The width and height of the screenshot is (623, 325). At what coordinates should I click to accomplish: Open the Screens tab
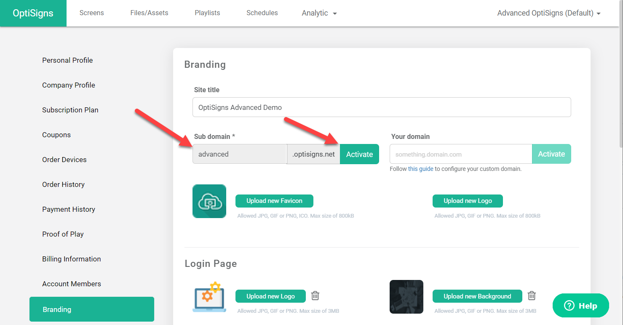pyautogui.click(x=91, y=13)
